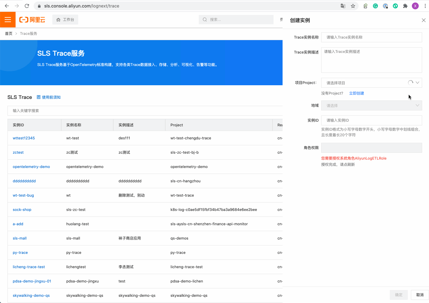
Task: Open instance zctest
Action: coord(18,152)
